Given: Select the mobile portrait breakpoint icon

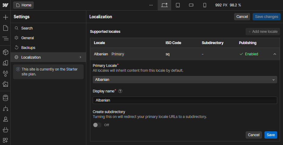Looking at the screenshot, I should [205, 5].
